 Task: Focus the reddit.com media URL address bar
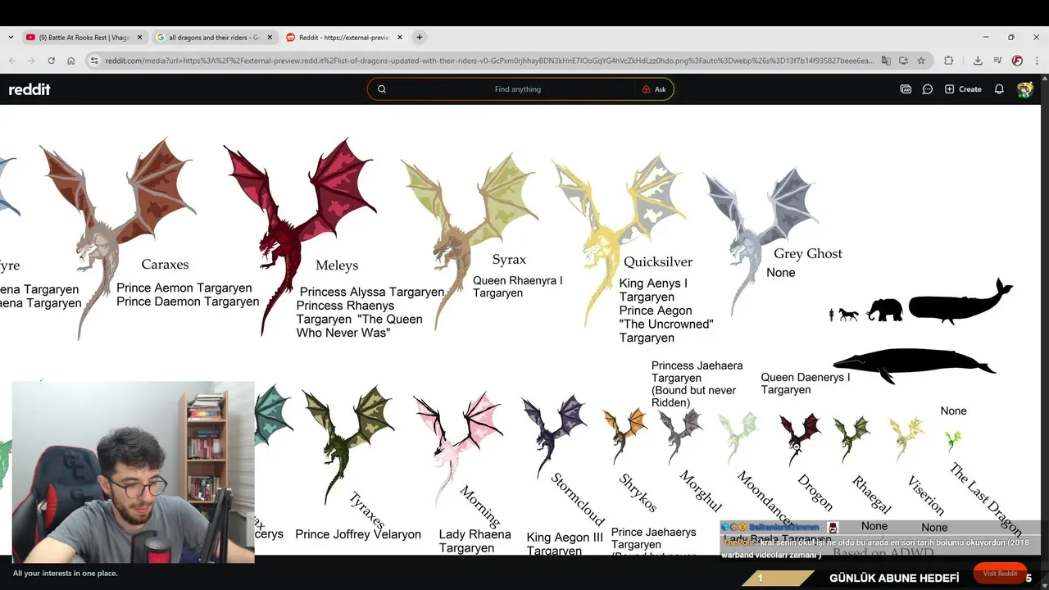(x=489, y=61)
